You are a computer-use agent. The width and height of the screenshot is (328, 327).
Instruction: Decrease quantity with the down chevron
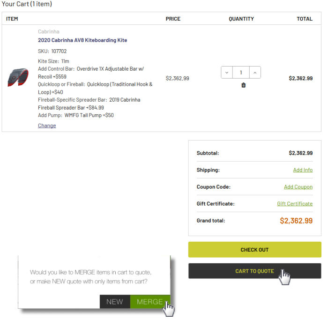[227, 73]
